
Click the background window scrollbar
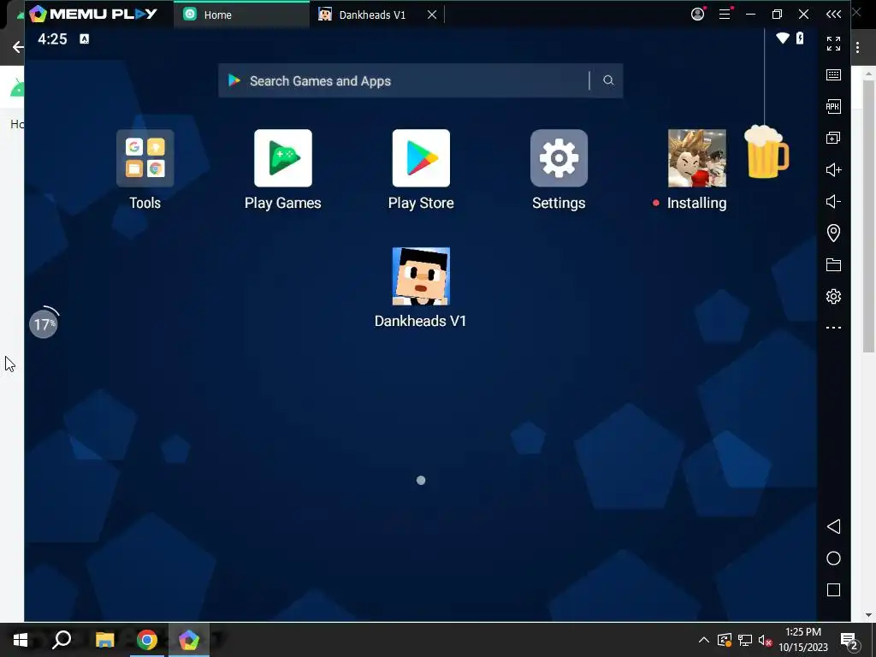pyautogui.click(x=868, y=216)
